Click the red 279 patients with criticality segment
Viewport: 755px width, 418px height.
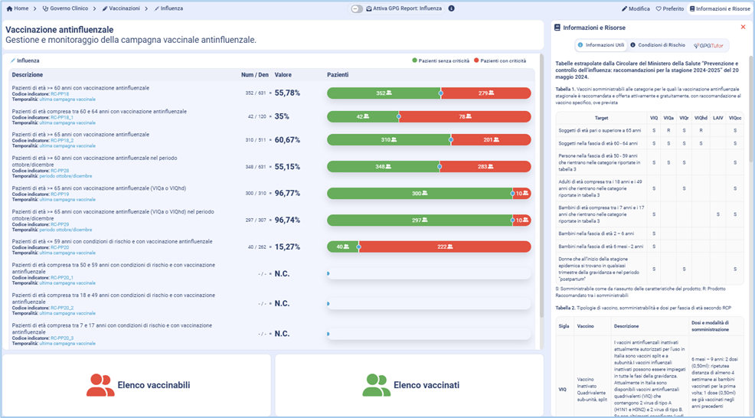click(485, 93)
